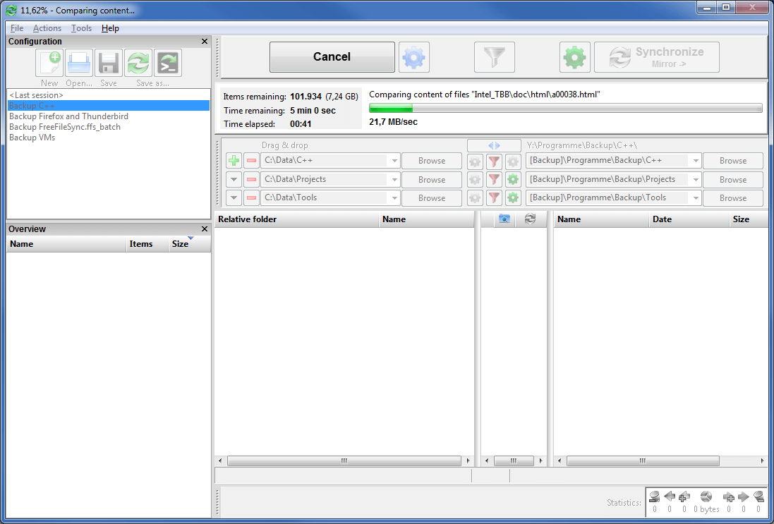Save configuration as a batch job

167,63
